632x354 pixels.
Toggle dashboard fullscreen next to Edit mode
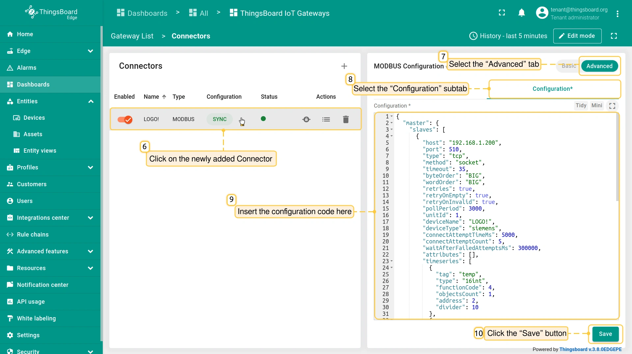pos(614,36)
